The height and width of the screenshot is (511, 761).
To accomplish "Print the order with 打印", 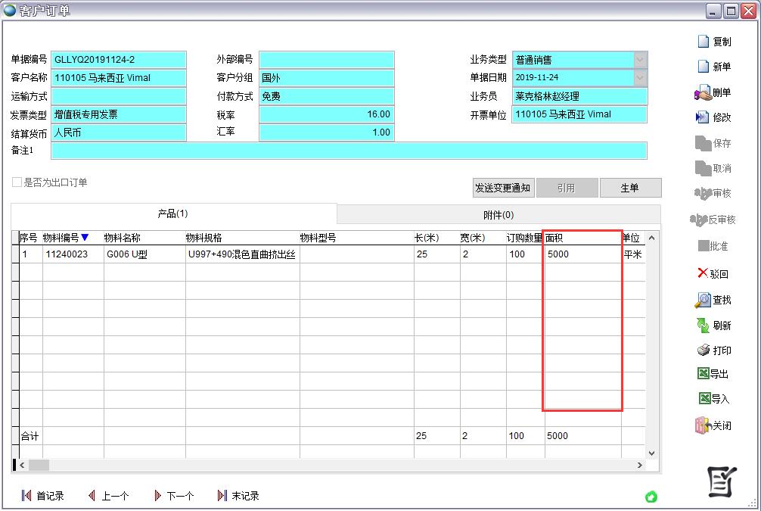I will pos(703,351).
